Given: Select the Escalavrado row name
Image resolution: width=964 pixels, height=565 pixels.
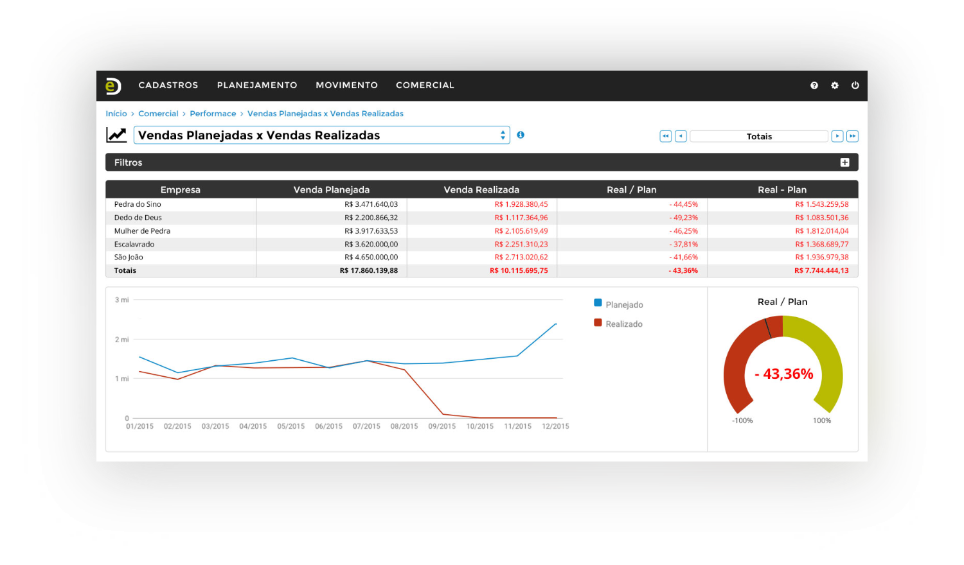Looking at the screenshot, I should pos(134,245).
